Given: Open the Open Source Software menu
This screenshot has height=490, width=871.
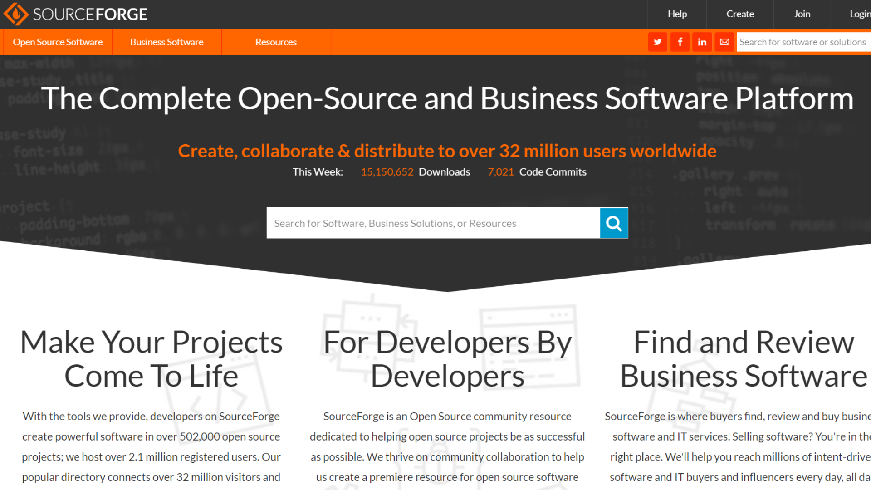Looking at the screenshot, I should pyautogui.click(x=58, y=42).
